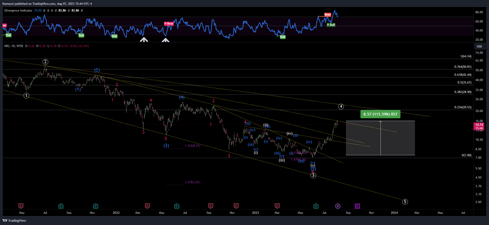Open the green earnings marker above Nov 2021

point(96,206)
